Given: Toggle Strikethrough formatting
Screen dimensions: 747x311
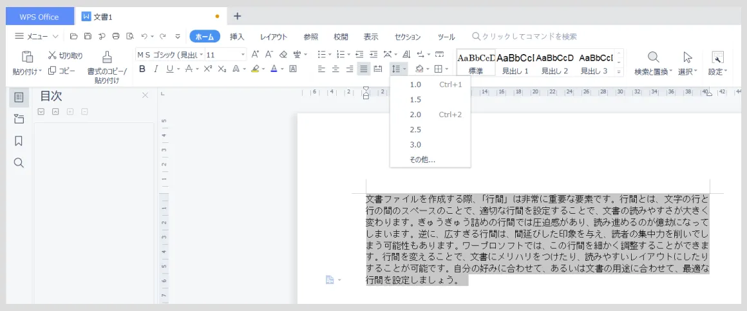Looking at the screenshot, I should click(x=189, y=69).
